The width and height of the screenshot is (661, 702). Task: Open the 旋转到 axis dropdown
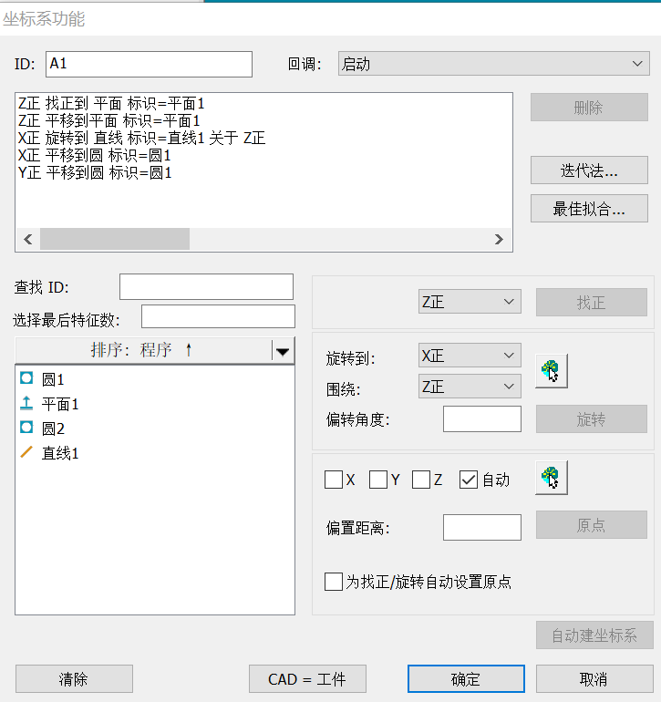(x=469, y=357)
